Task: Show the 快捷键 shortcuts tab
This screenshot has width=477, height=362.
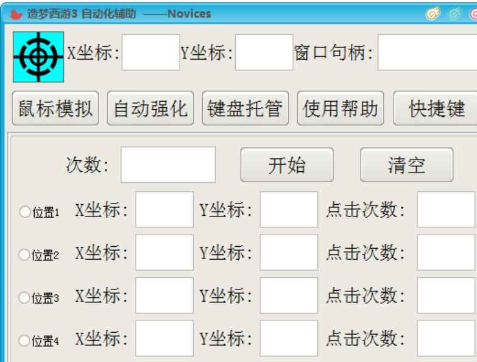Action: (x=435, y=108)
